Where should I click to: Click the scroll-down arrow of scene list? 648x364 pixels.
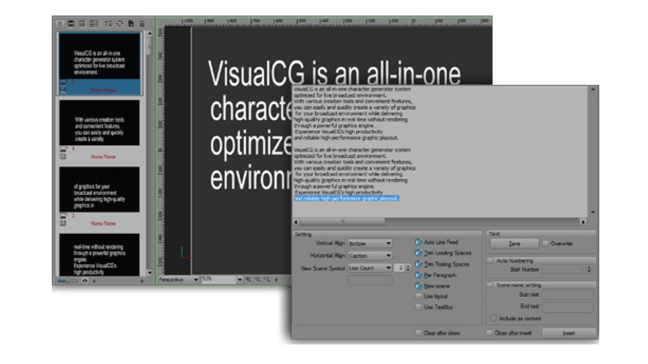[149, 272]
